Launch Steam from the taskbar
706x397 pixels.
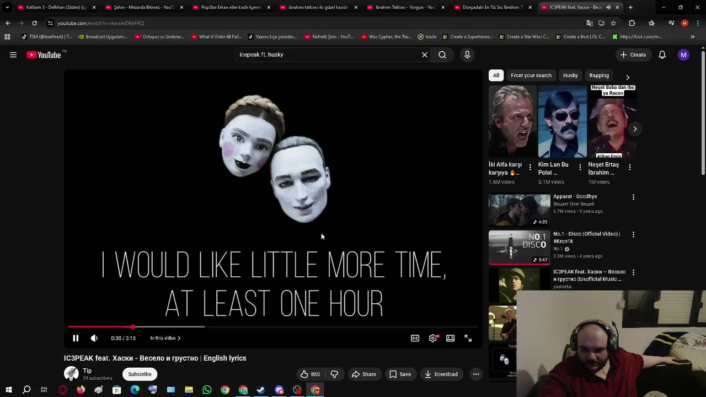[x=261, y=390]
